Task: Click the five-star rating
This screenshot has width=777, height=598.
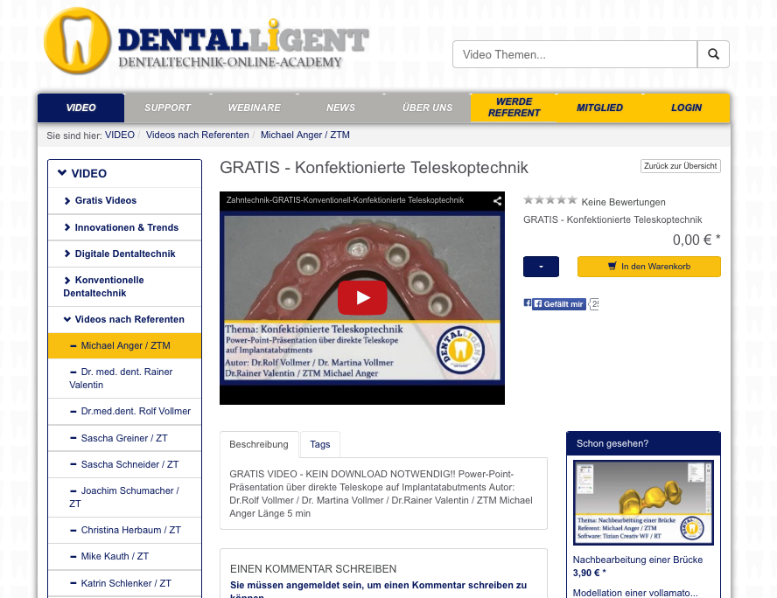Action: [550, 200]
